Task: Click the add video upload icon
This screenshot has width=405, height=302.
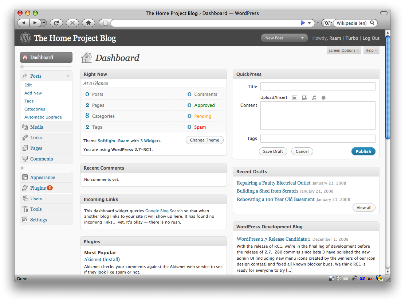Action: tap(304, 98)
